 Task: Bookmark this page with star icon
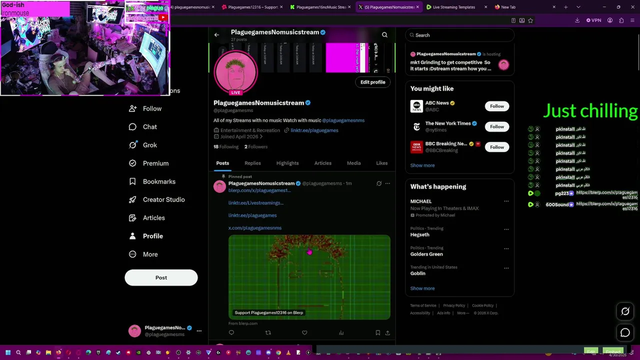tap(530, 20)
